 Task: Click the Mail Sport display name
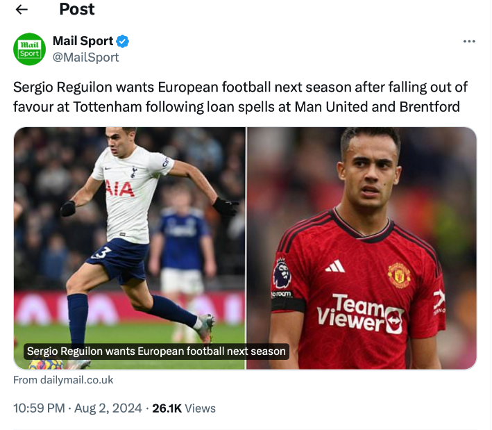[x=83, y=41]
